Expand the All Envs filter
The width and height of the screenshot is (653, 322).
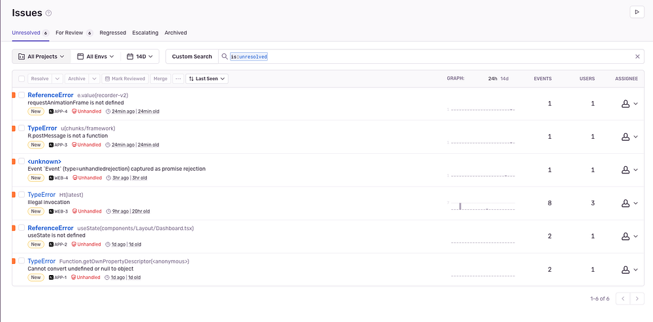[x=95, y=57]
